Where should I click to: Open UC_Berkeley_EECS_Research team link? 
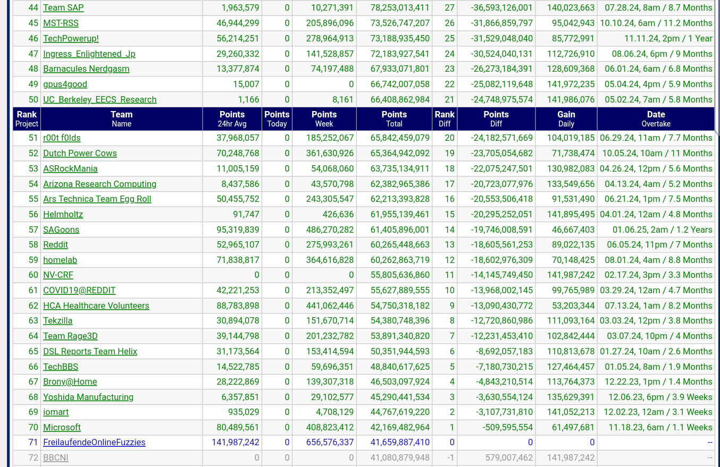(x=100, y=100)
